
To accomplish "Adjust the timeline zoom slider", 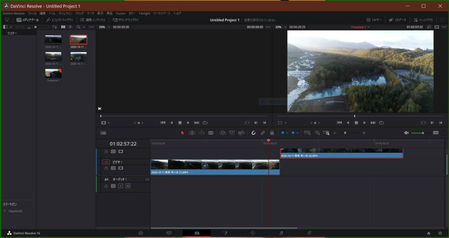I will (349, 133).
